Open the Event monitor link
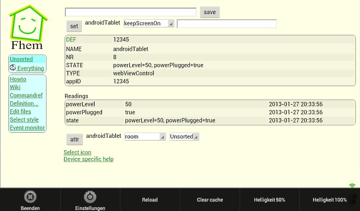Viewport: 360px width, 211px height. coord(28,128)
